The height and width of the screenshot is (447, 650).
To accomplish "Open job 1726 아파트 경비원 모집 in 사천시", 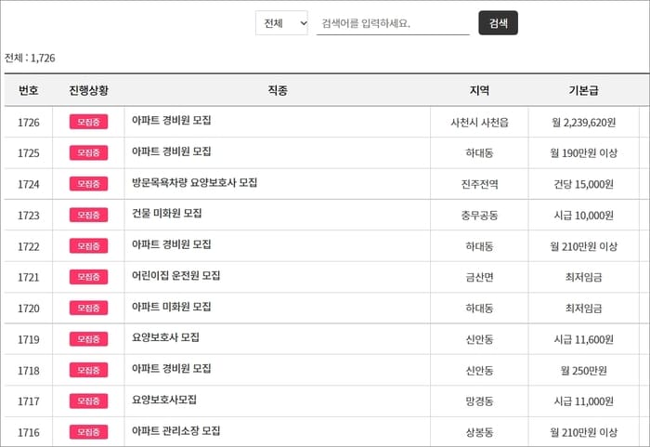I will 171,121.
